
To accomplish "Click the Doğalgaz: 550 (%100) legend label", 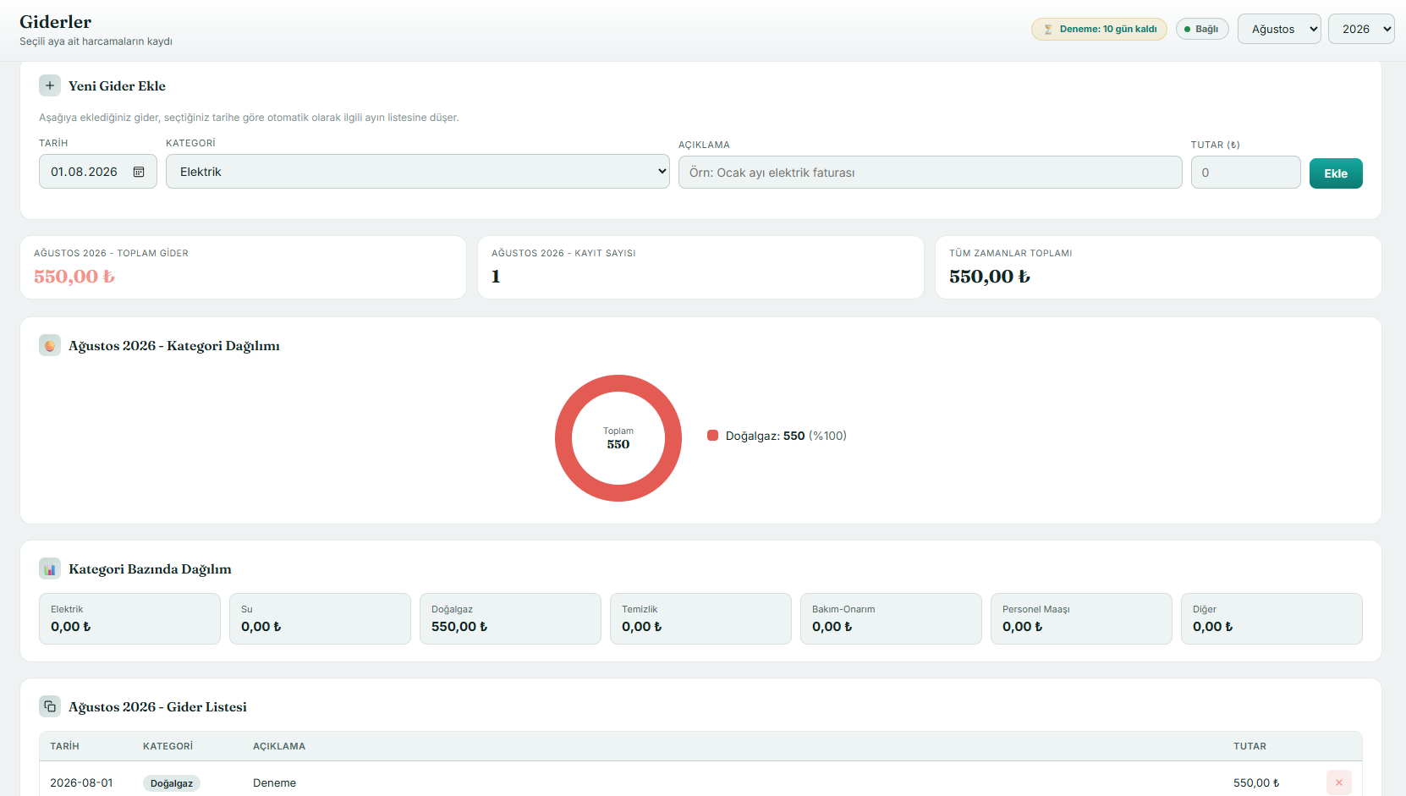I will pos(786,436).
